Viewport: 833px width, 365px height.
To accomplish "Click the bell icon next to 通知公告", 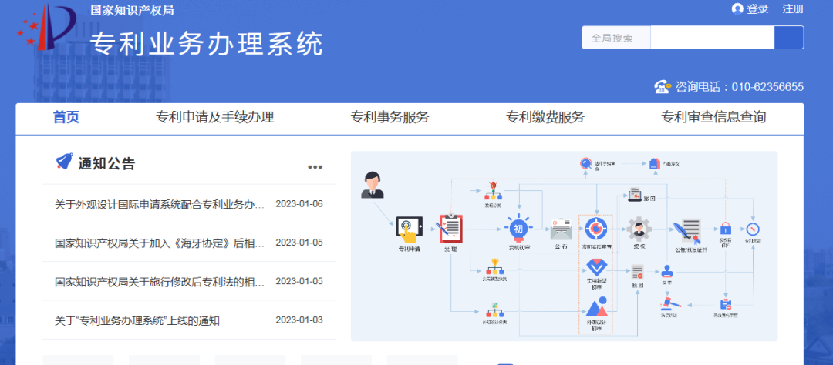I will 64,162.
